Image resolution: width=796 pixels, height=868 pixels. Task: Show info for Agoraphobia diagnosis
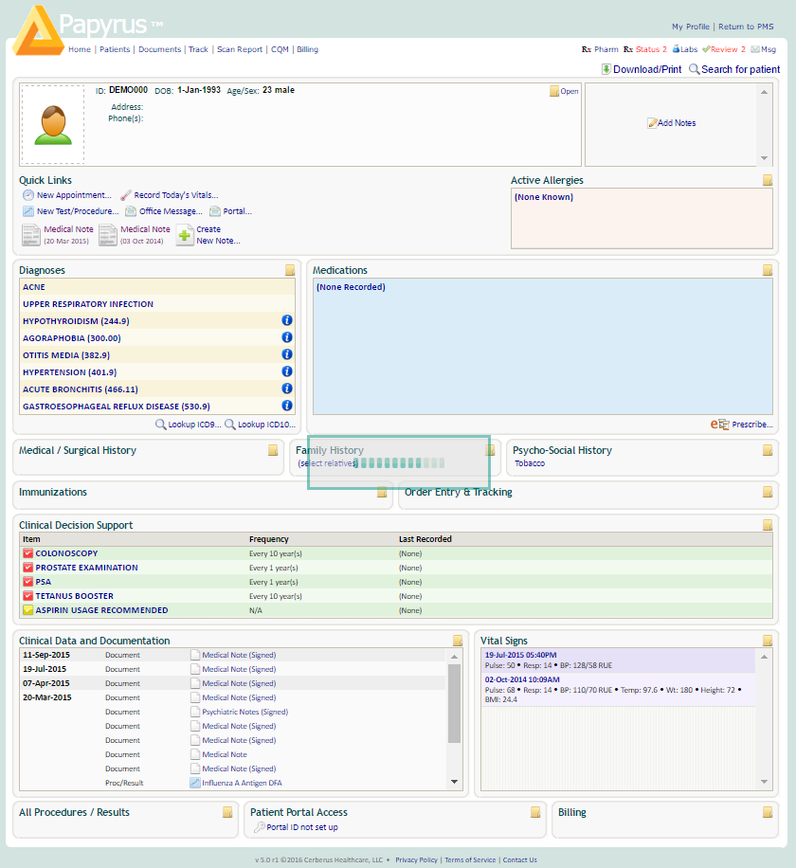point(287,337)
